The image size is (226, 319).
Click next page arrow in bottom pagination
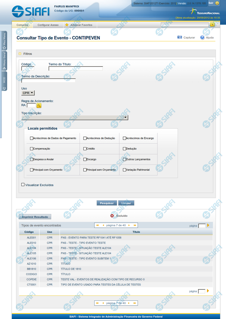point(129,303)
